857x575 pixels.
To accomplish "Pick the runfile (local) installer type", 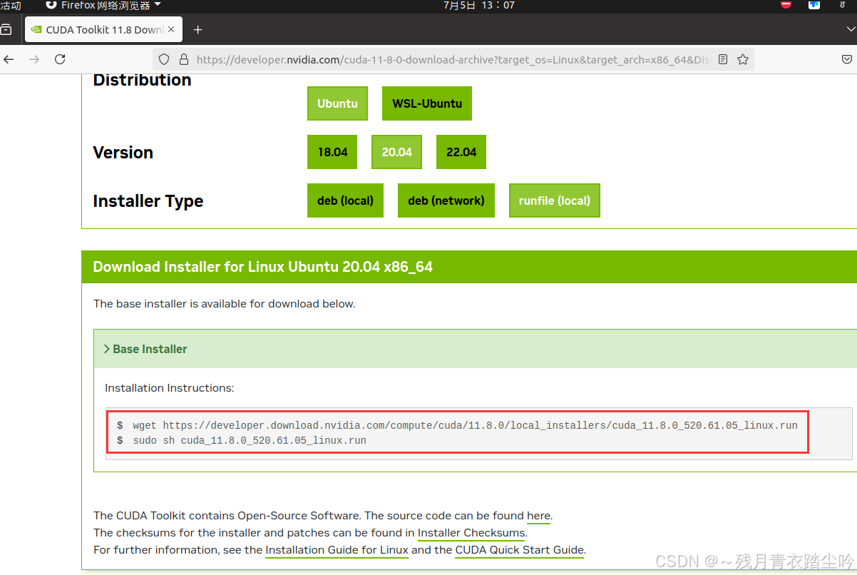I will coord(555,200).
